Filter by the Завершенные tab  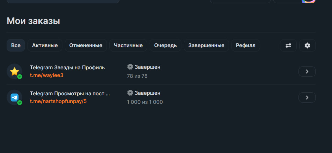click(206, 45)
